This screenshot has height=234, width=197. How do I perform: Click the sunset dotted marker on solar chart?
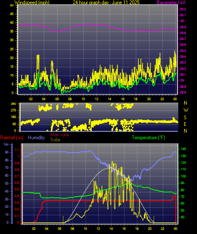(154, 219)
